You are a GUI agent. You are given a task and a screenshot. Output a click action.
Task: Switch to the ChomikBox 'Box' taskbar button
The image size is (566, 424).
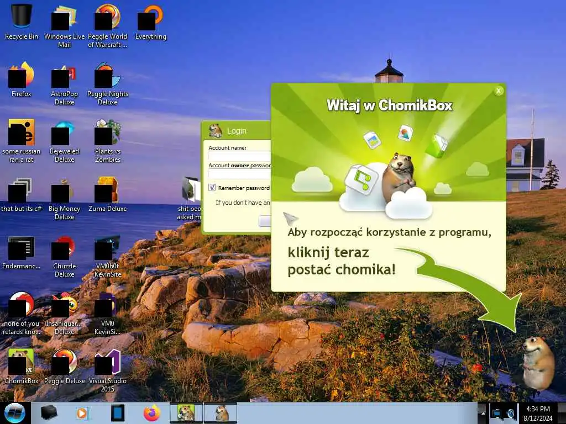tap(186, 413)
